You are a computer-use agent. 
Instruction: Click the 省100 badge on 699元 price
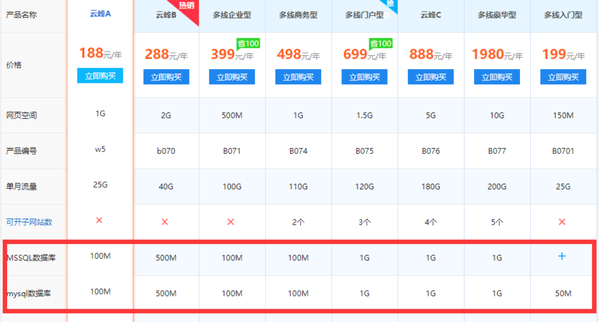pyautogui.click(x=380, y=44)
